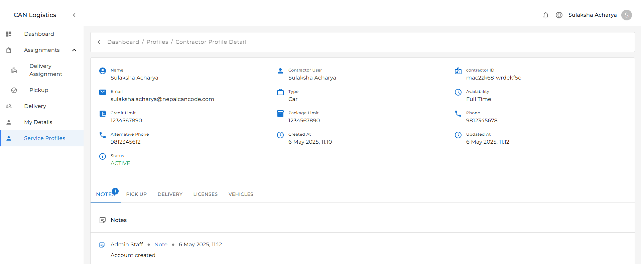
Task: Click the Assignments clipboard icon
Action: click(9, 50)
